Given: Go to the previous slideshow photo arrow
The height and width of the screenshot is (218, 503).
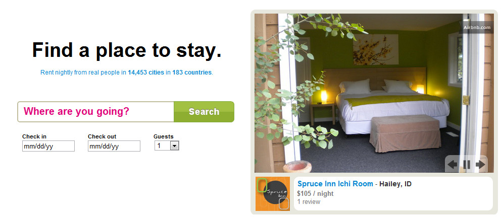Looking at the screenshot, I should coord(452,165).
